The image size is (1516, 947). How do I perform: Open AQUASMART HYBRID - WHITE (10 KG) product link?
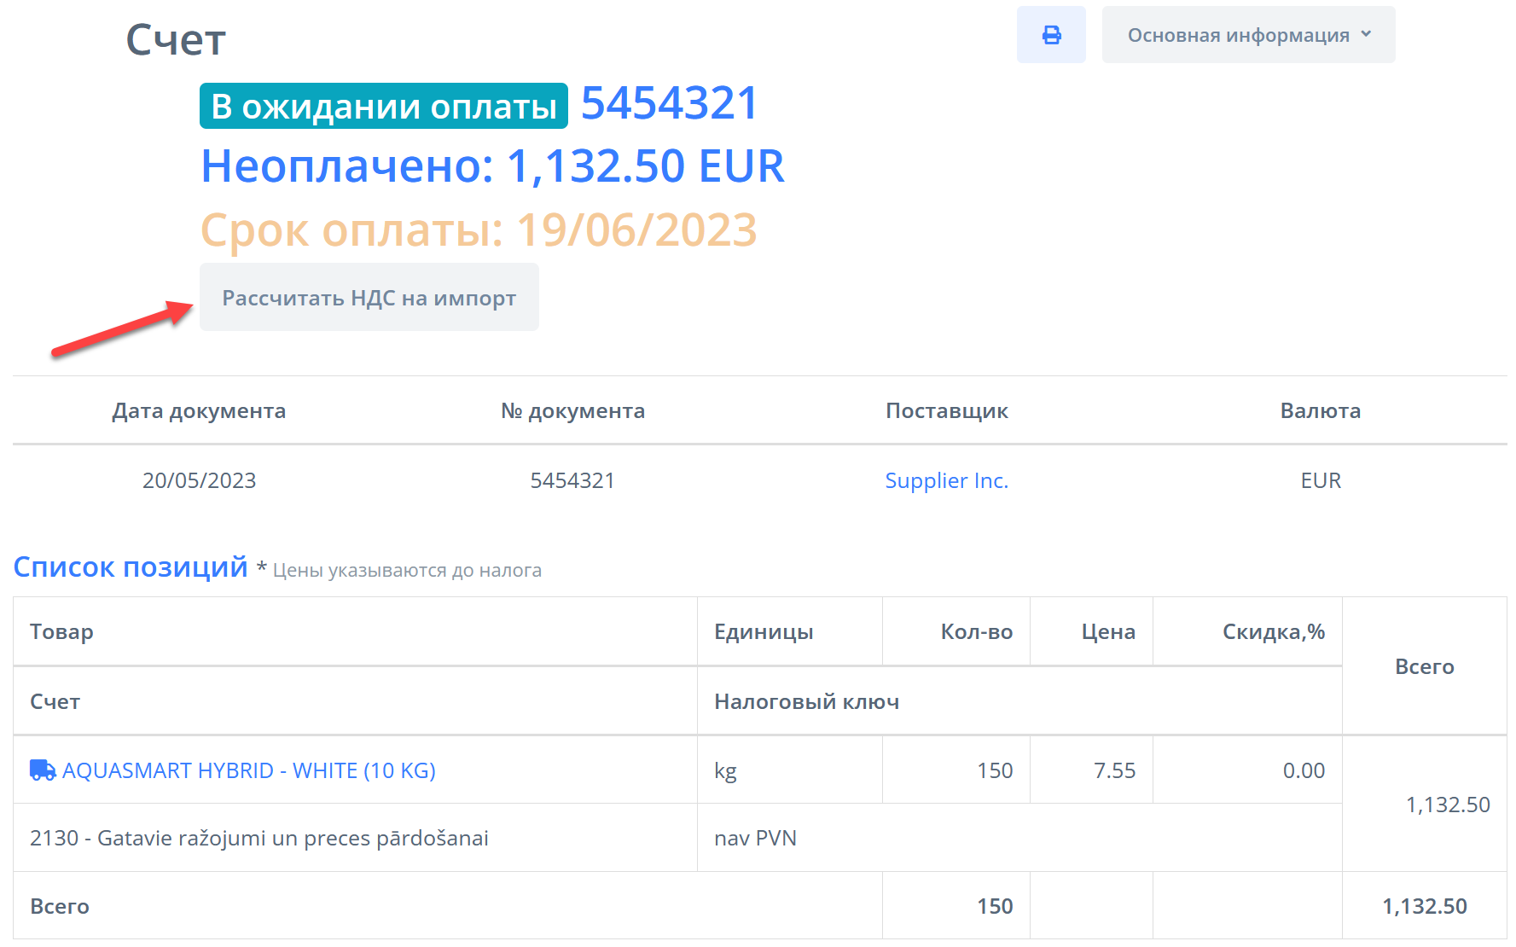248,770
